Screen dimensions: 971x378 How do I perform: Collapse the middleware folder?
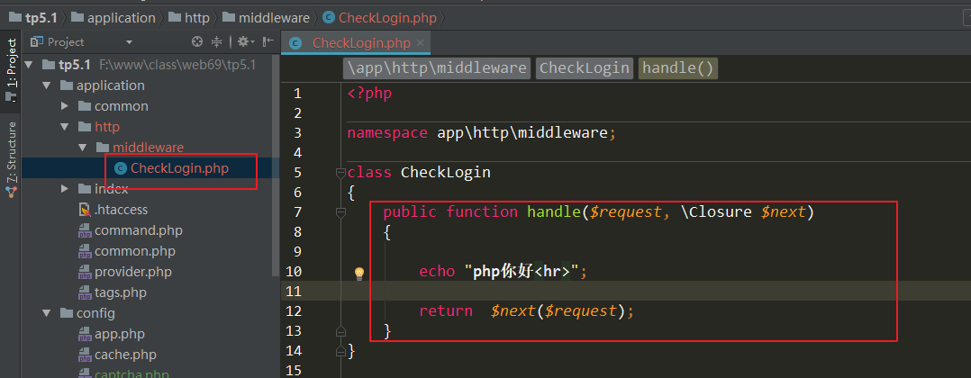tap(82, 148)
